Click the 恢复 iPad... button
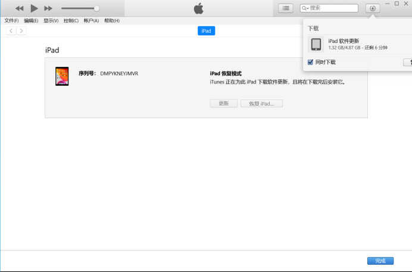 [x=261, y=103]
